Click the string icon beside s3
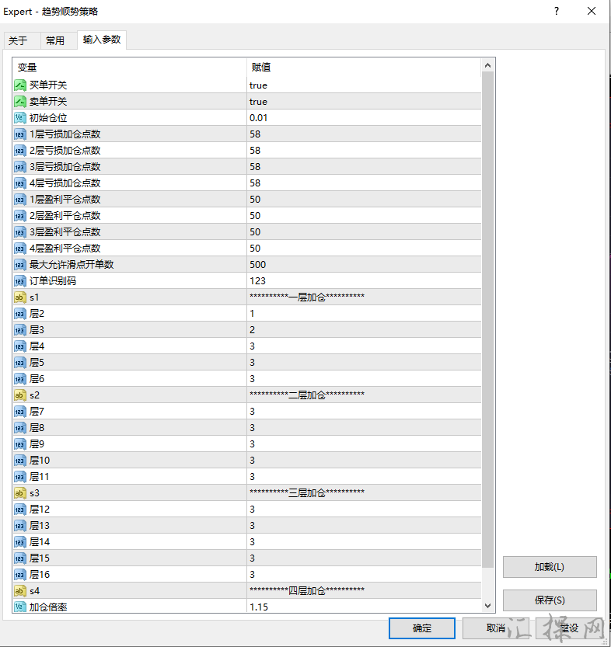 (x=20, y=493)
